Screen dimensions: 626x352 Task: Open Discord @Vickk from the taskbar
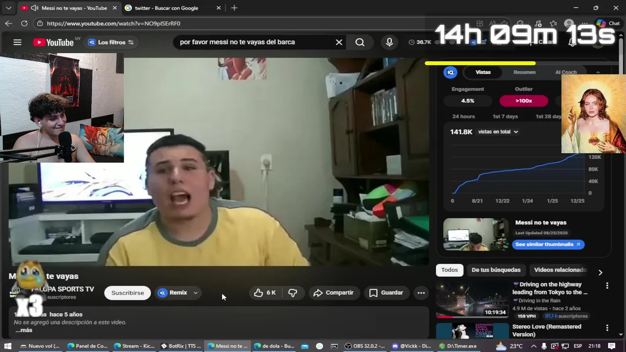click(x=411, y=346)
